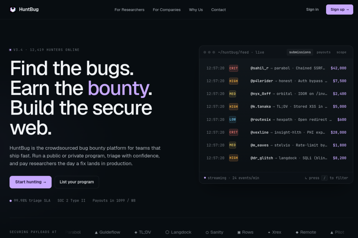358x238 pixels.
Task: Click the Guideflow logo in the partner strip
Action: 107,232
